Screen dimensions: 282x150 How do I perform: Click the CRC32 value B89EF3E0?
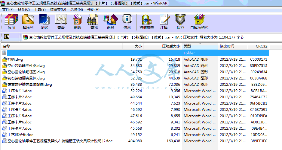[x=259, y=141]
